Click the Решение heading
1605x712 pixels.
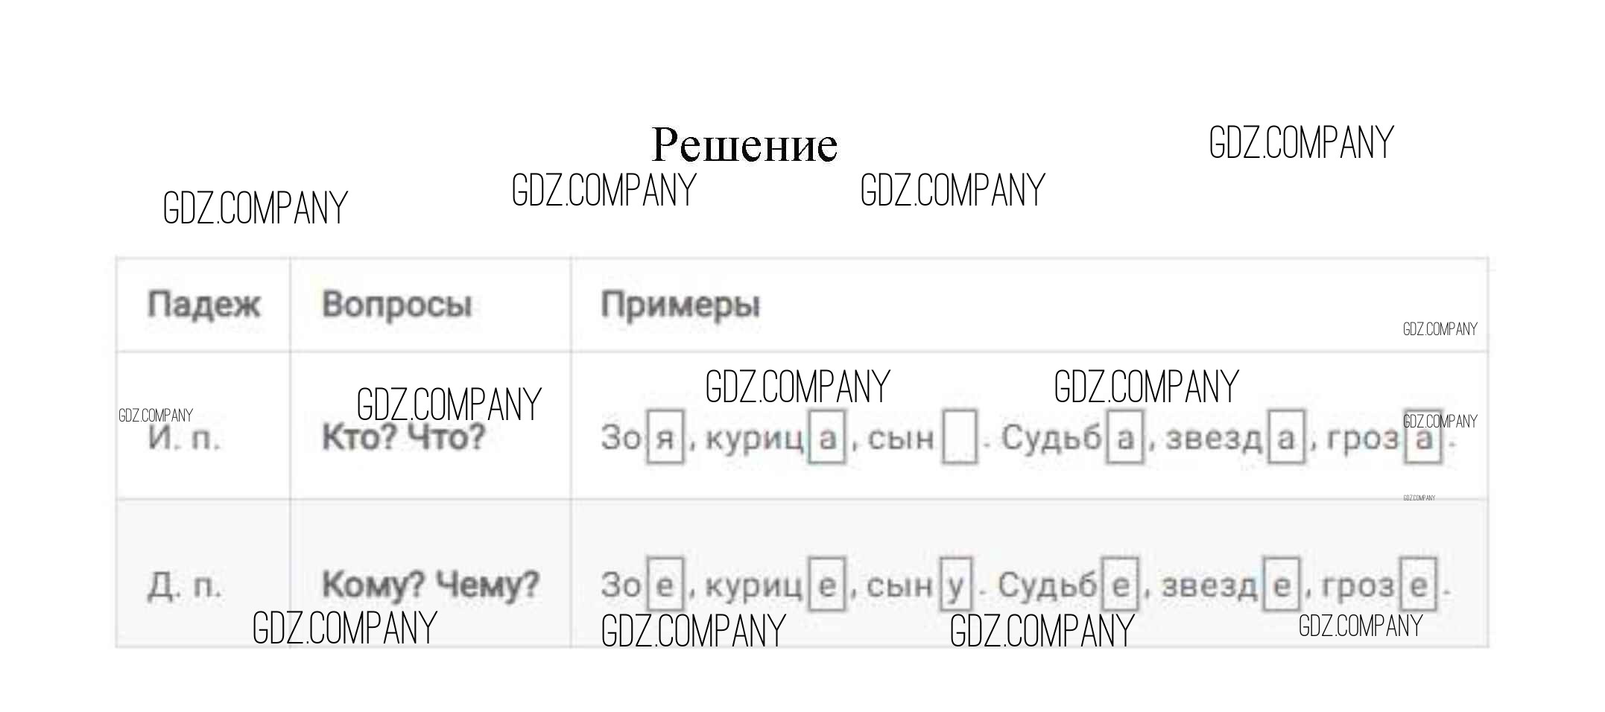(744, 144)
